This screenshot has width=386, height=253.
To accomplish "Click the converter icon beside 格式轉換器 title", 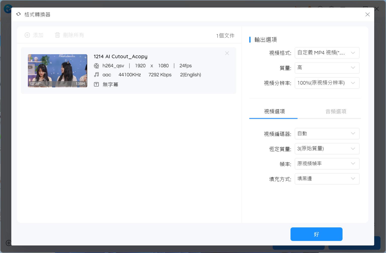I will pos(18,14).
